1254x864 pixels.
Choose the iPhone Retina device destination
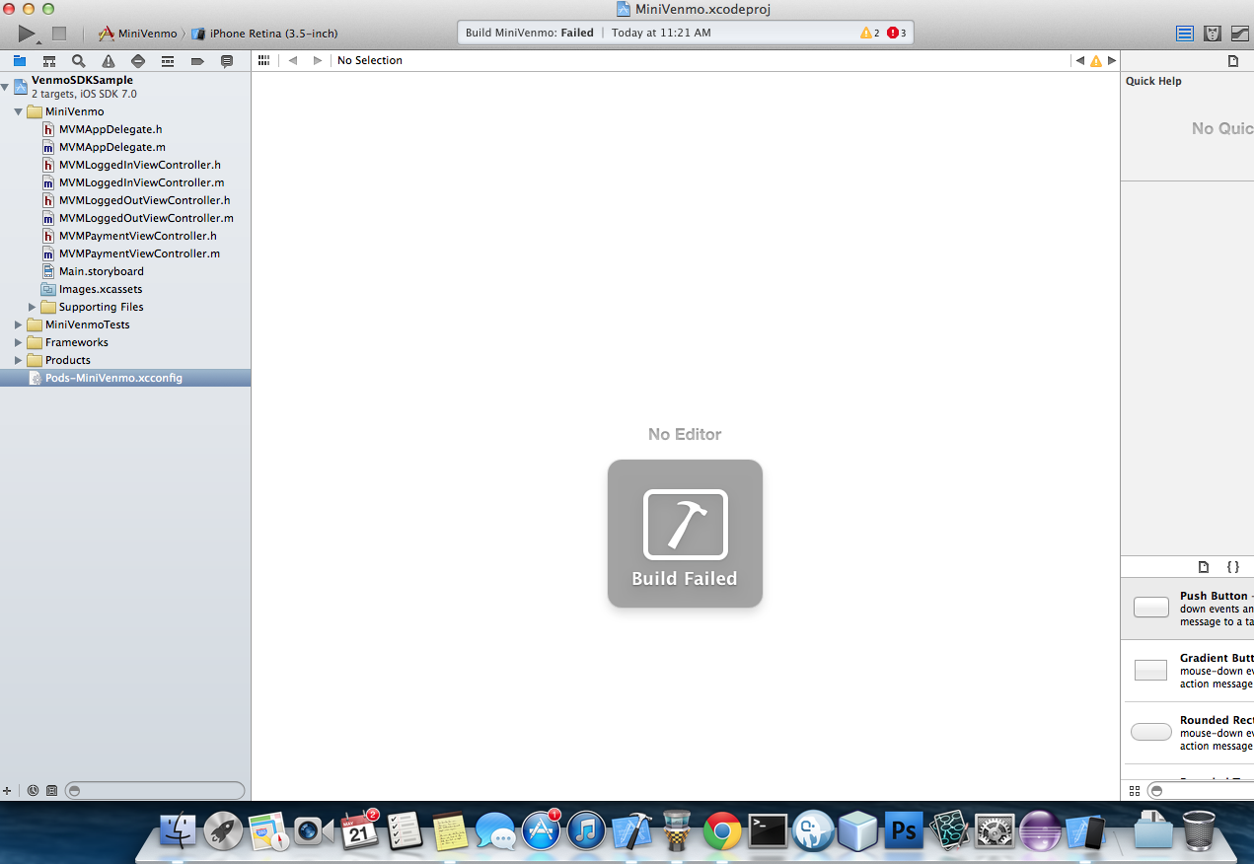click(x=264, y=34)
